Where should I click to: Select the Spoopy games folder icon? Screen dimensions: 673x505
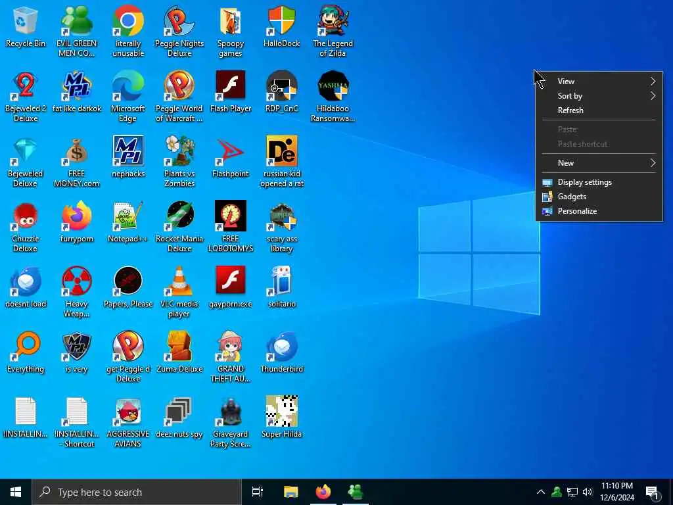click(231, 20)
